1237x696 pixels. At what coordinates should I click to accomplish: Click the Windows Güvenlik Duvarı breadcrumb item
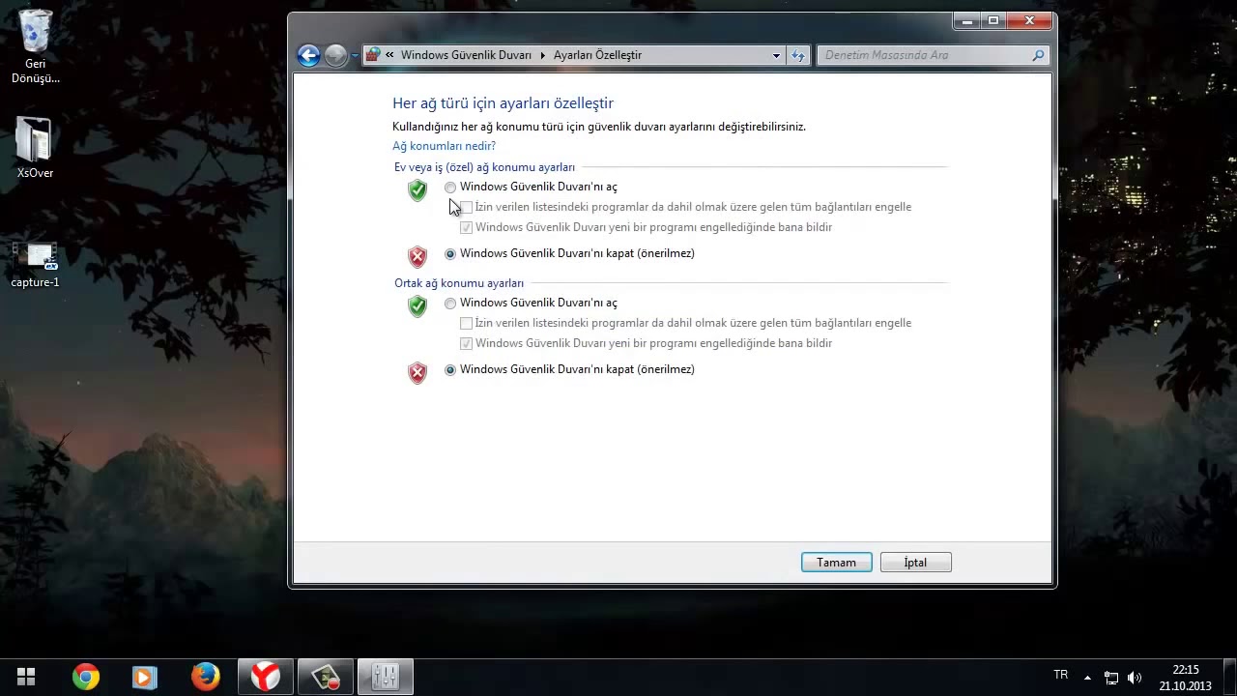click(466, 55)
